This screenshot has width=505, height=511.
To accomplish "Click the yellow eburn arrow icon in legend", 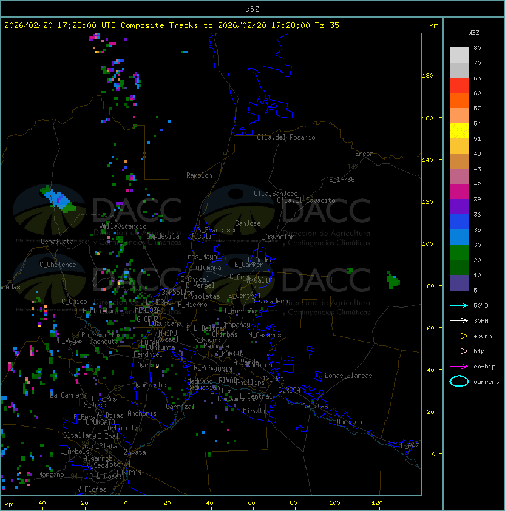I will [459, 336].
